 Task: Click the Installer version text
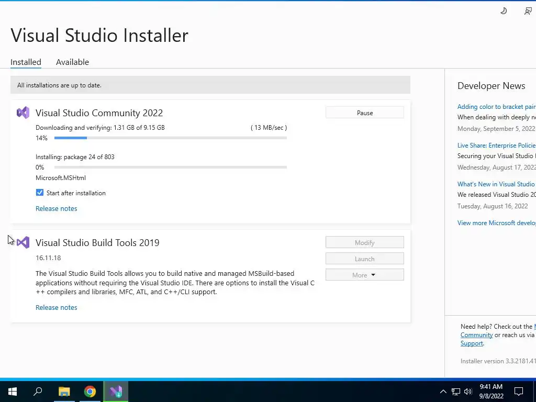click(498, 361)
